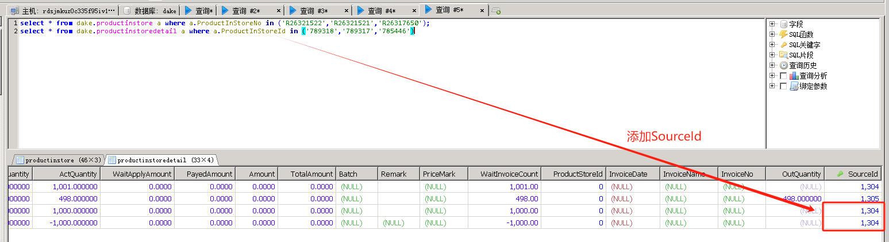Viewport: 889px width, 242px height.
Task: Expand the 查询历史 tree node
Action: (x=772, y=65)
